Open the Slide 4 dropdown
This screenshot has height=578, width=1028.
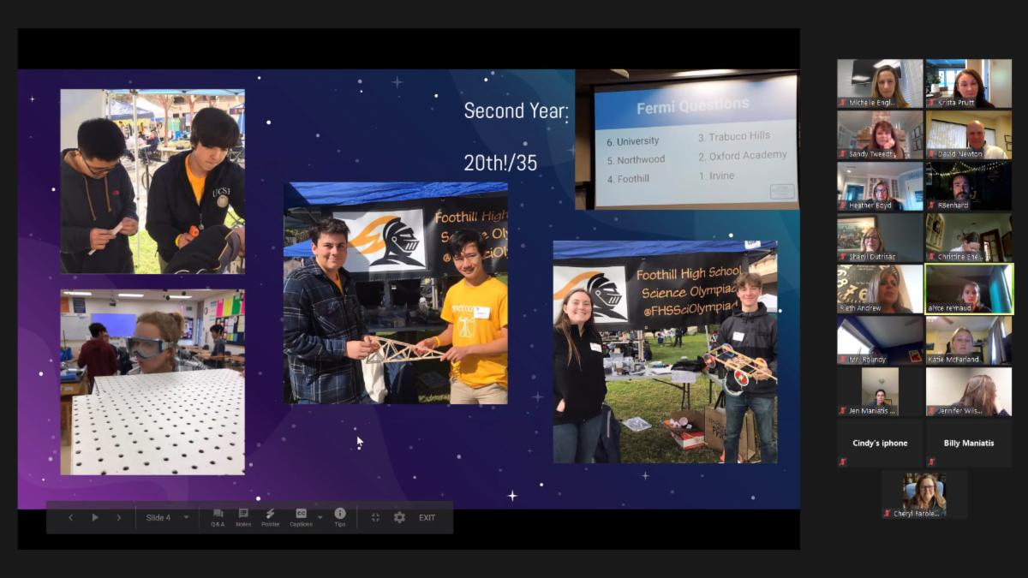tap(186, 517)
